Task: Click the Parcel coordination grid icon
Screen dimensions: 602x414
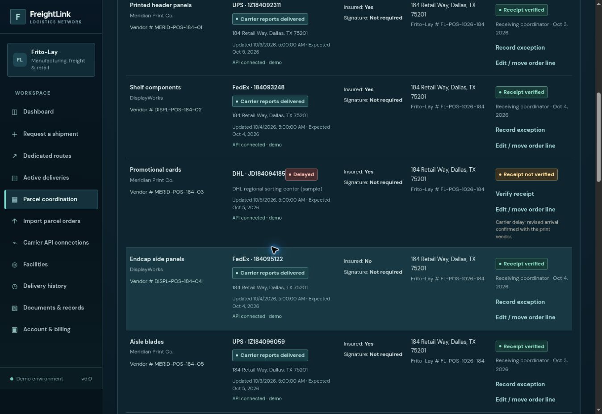Action: pos(14,199)
